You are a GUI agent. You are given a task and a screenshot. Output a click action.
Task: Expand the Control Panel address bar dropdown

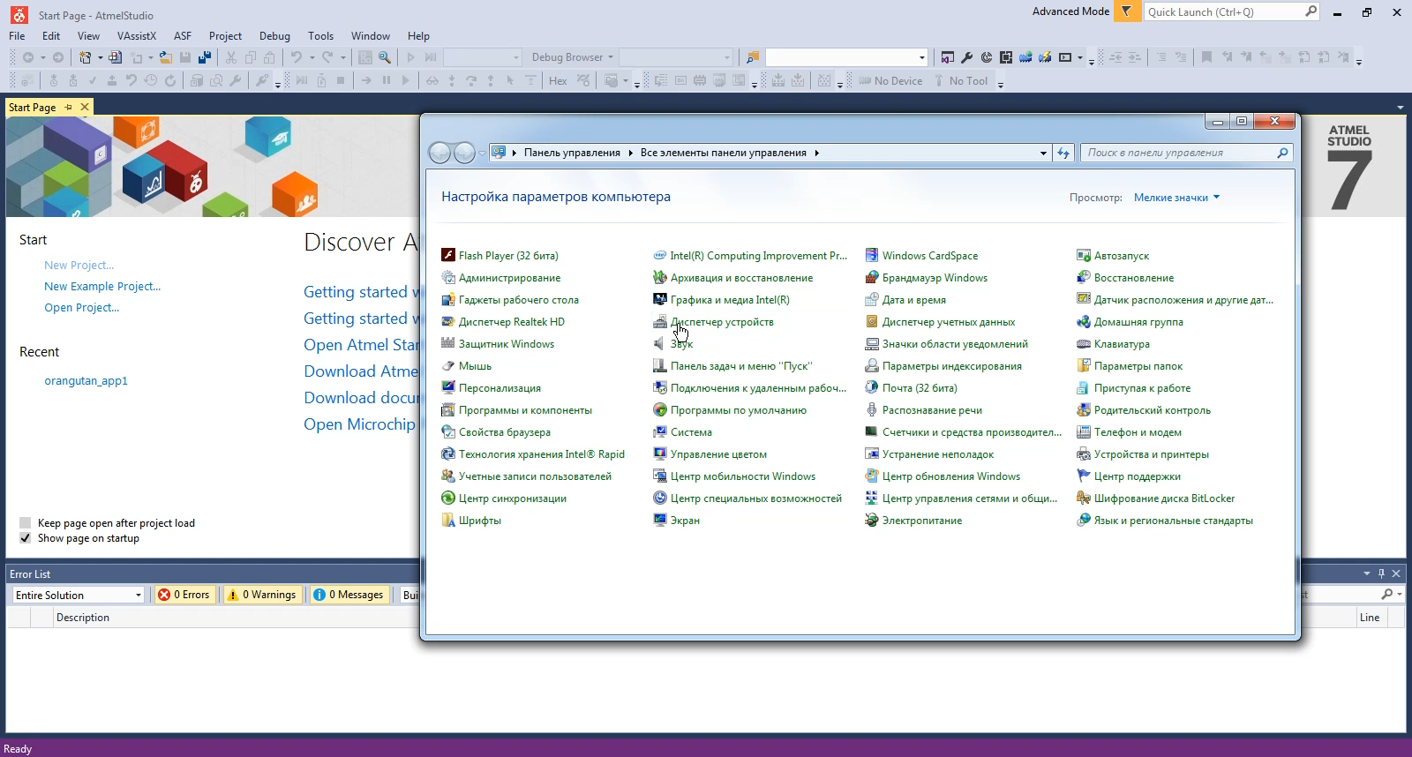pyautogui.click(x=1043, y=153)
